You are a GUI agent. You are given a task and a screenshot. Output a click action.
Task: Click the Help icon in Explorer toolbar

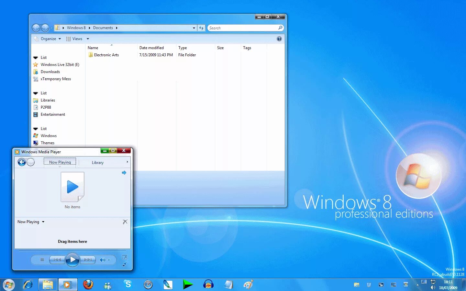[279, 39]
